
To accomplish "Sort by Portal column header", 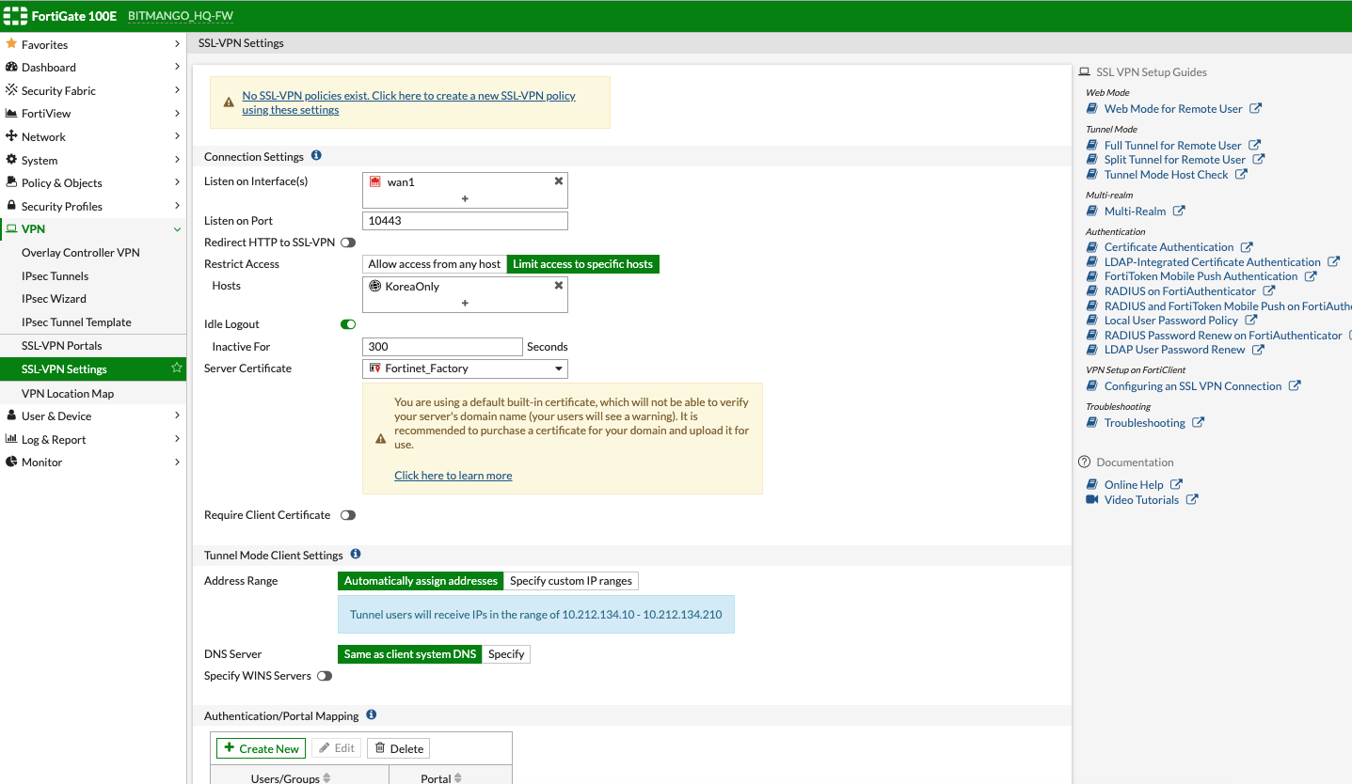I will (x=451, y=776).
